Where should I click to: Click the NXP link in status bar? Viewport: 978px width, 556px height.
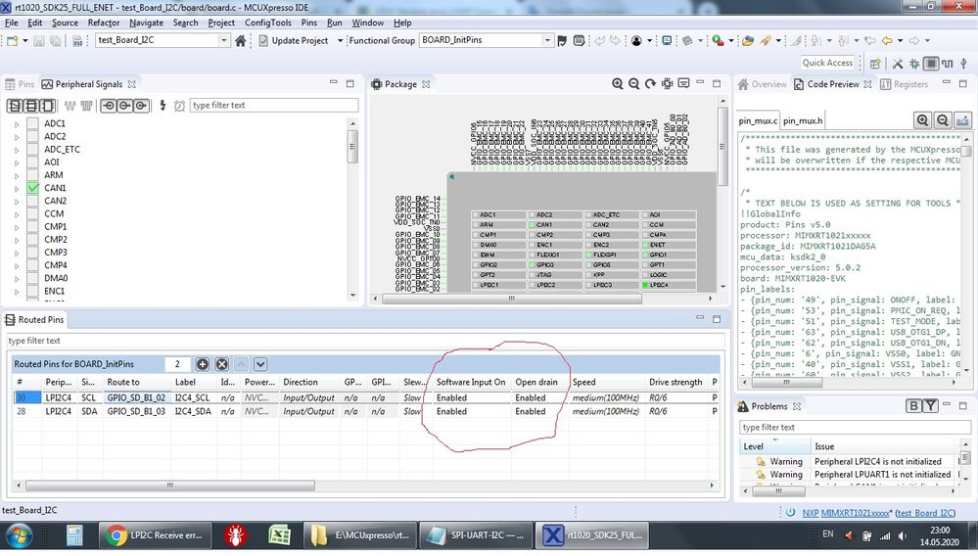pos(811,512)
